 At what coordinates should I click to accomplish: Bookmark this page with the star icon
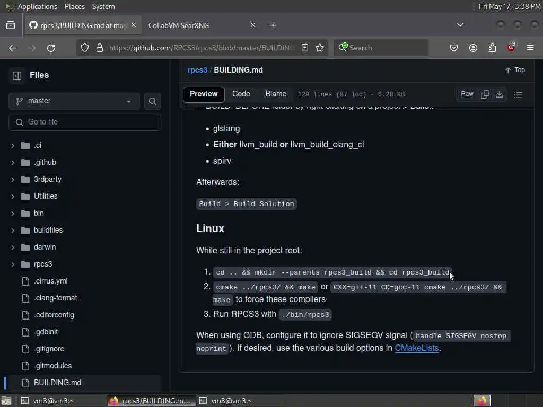pos(320,48)
